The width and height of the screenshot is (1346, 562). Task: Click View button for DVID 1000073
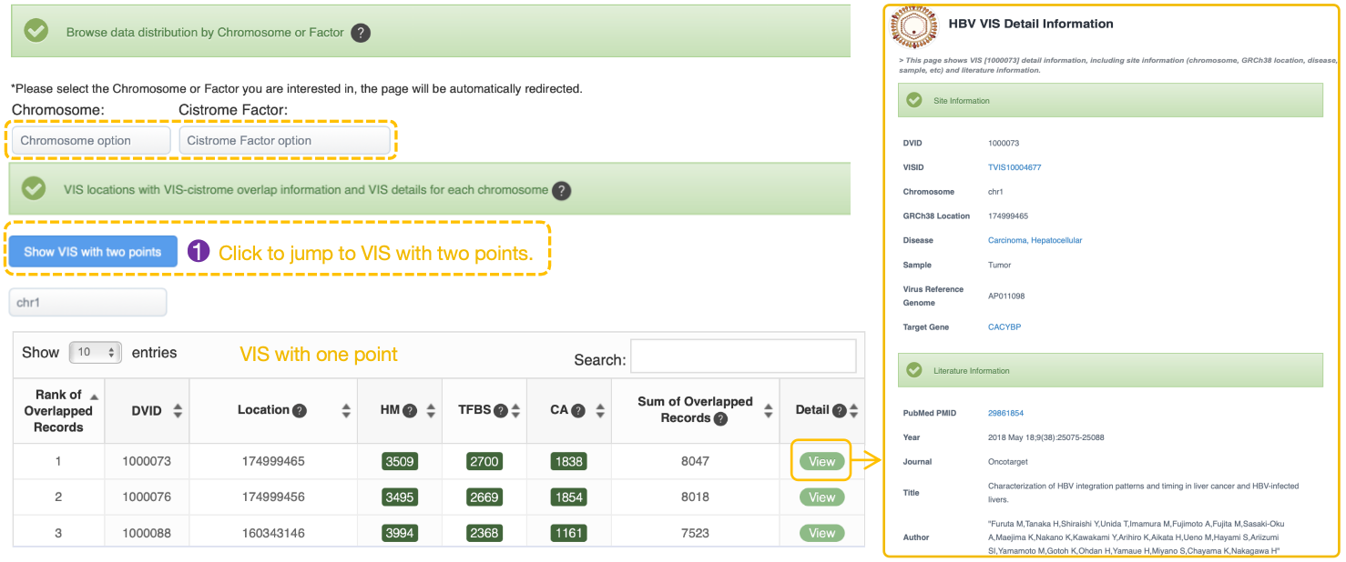pyautogui.click(x=821, y=462)
